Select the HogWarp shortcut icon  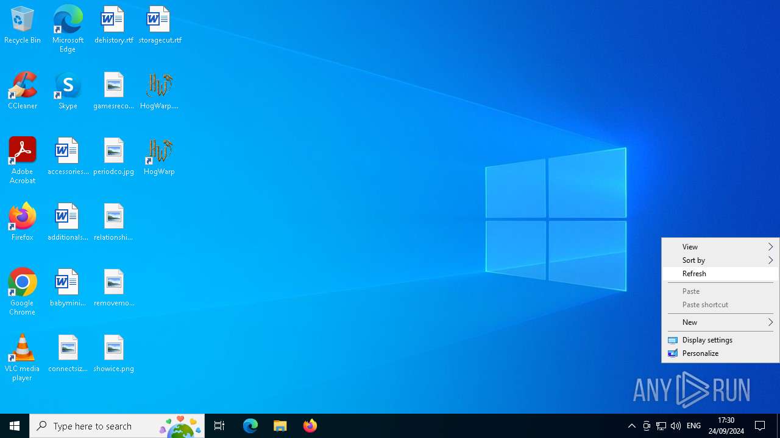pyautogui.click(x=159, y=157)
